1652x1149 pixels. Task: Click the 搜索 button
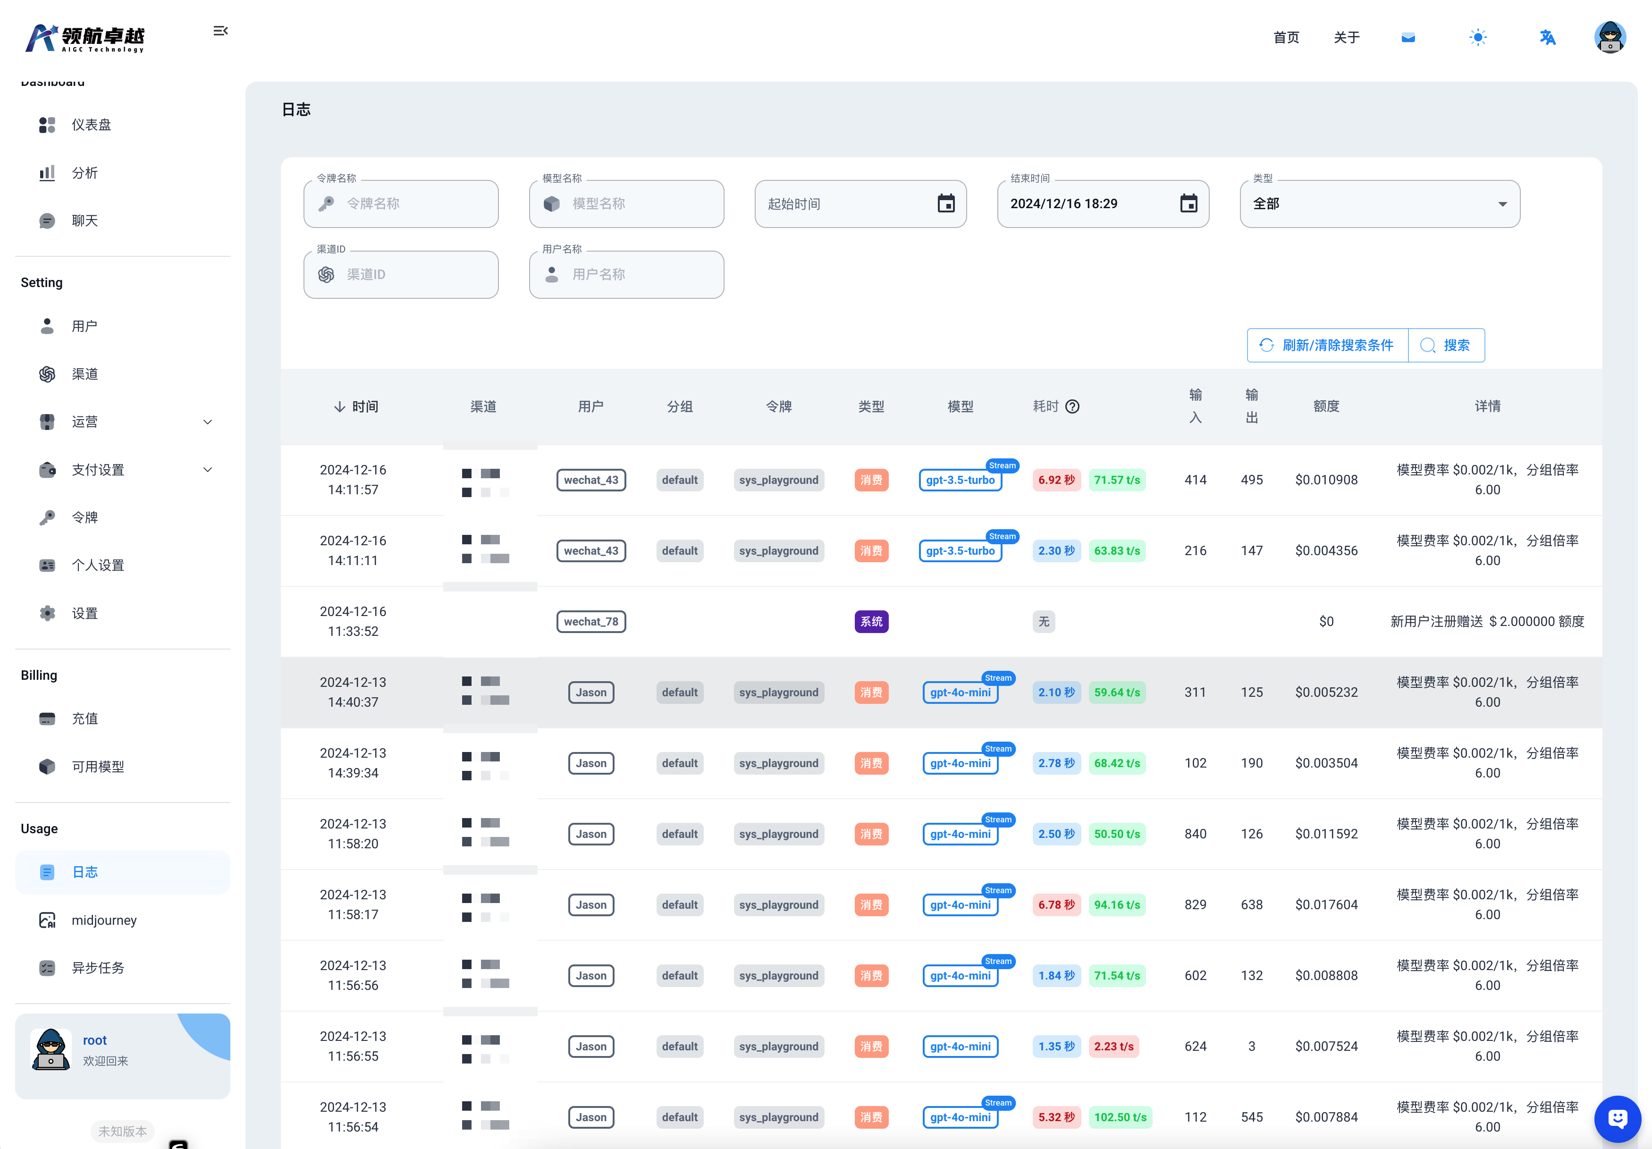click(x=1446, y=346)
